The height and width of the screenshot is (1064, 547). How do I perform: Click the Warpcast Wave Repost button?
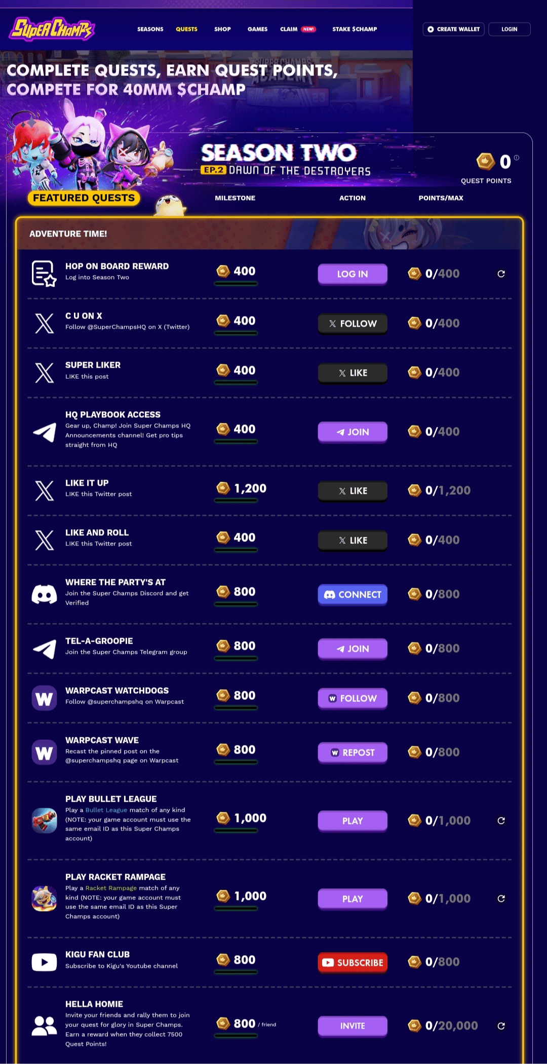353,753
